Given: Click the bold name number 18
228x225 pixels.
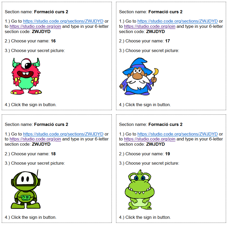Looking at the screenshot, I should (53, 154).
